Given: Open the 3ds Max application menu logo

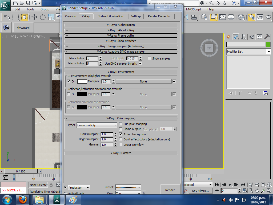Looking at the screenshot, I should (5, 5).
